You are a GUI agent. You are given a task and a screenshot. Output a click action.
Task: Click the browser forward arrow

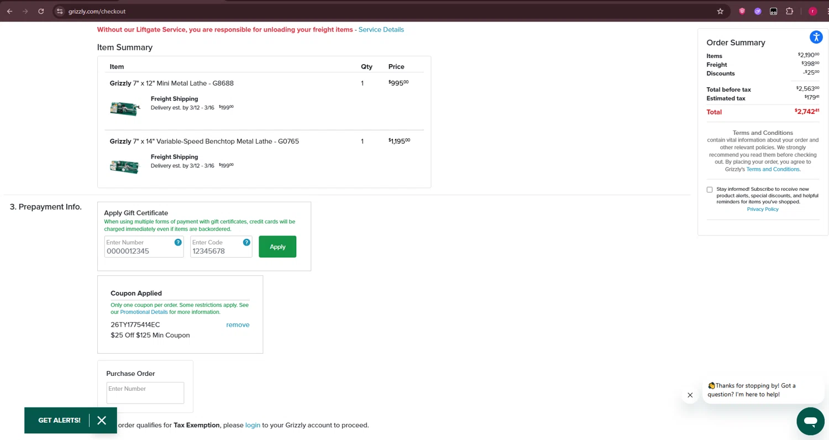tap(25, 11)
